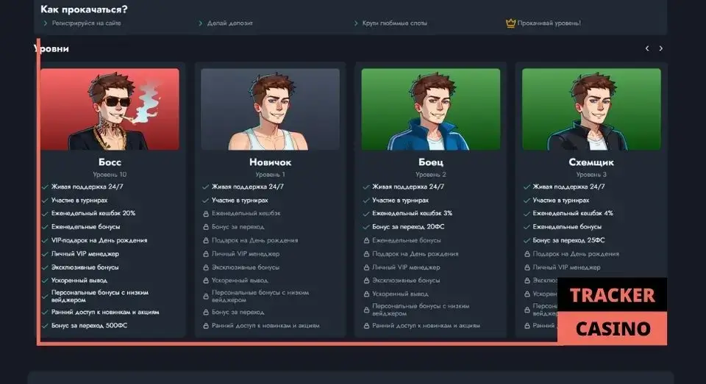Click the next arrow in Уровни carousel
The width and height of the screenshot is (706, 384).
660,48
